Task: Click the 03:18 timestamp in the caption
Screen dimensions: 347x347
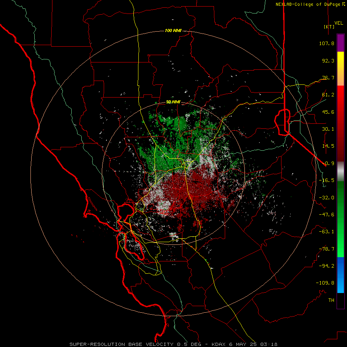Action: tap(269, 344)
